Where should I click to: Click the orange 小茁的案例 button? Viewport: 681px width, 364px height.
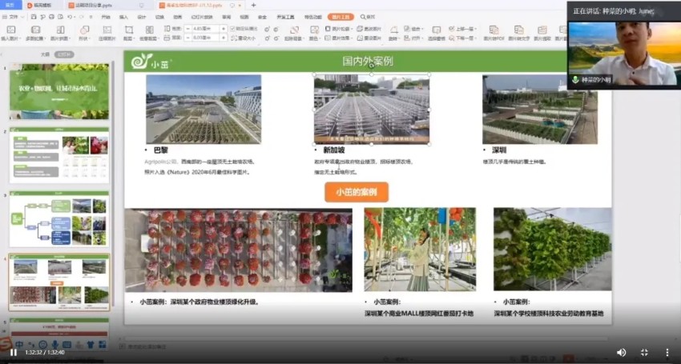[x=357, y=192]
